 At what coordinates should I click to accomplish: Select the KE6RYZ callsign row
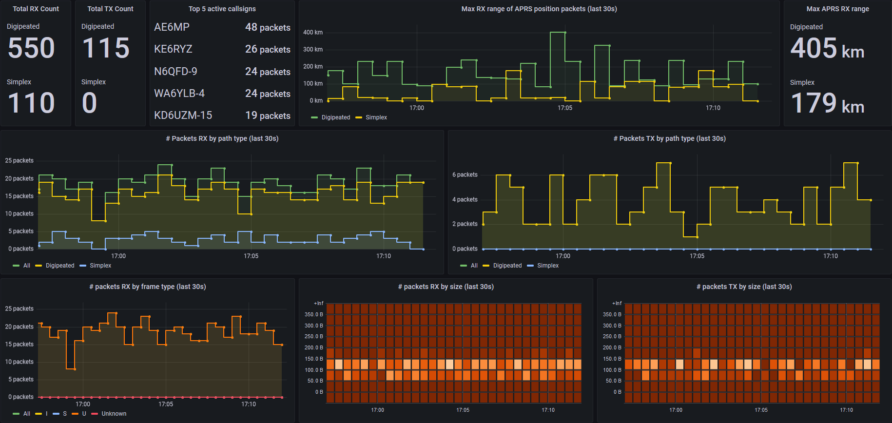[222, 49]
